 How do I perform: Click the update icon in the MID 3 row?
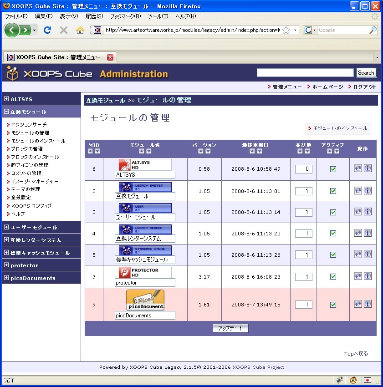[x=358, y=212]
